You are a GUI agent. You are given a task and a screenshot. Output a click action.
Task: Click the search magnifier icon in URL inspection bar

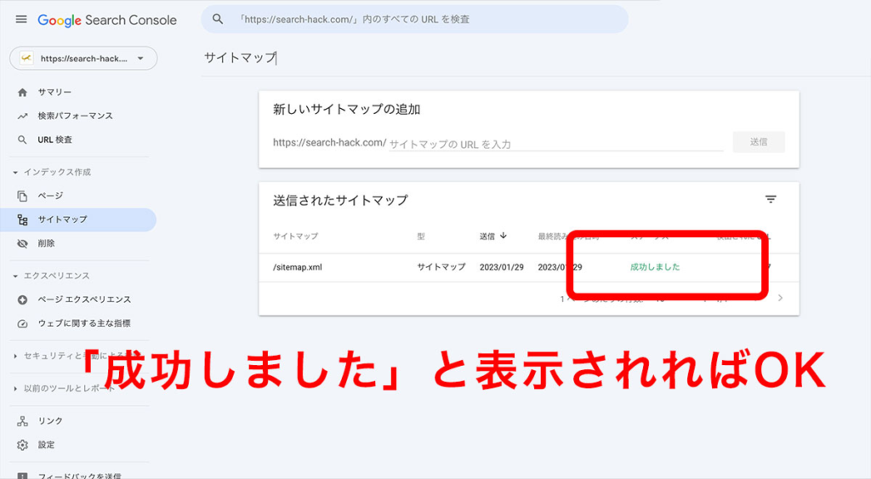click(218, 20)
